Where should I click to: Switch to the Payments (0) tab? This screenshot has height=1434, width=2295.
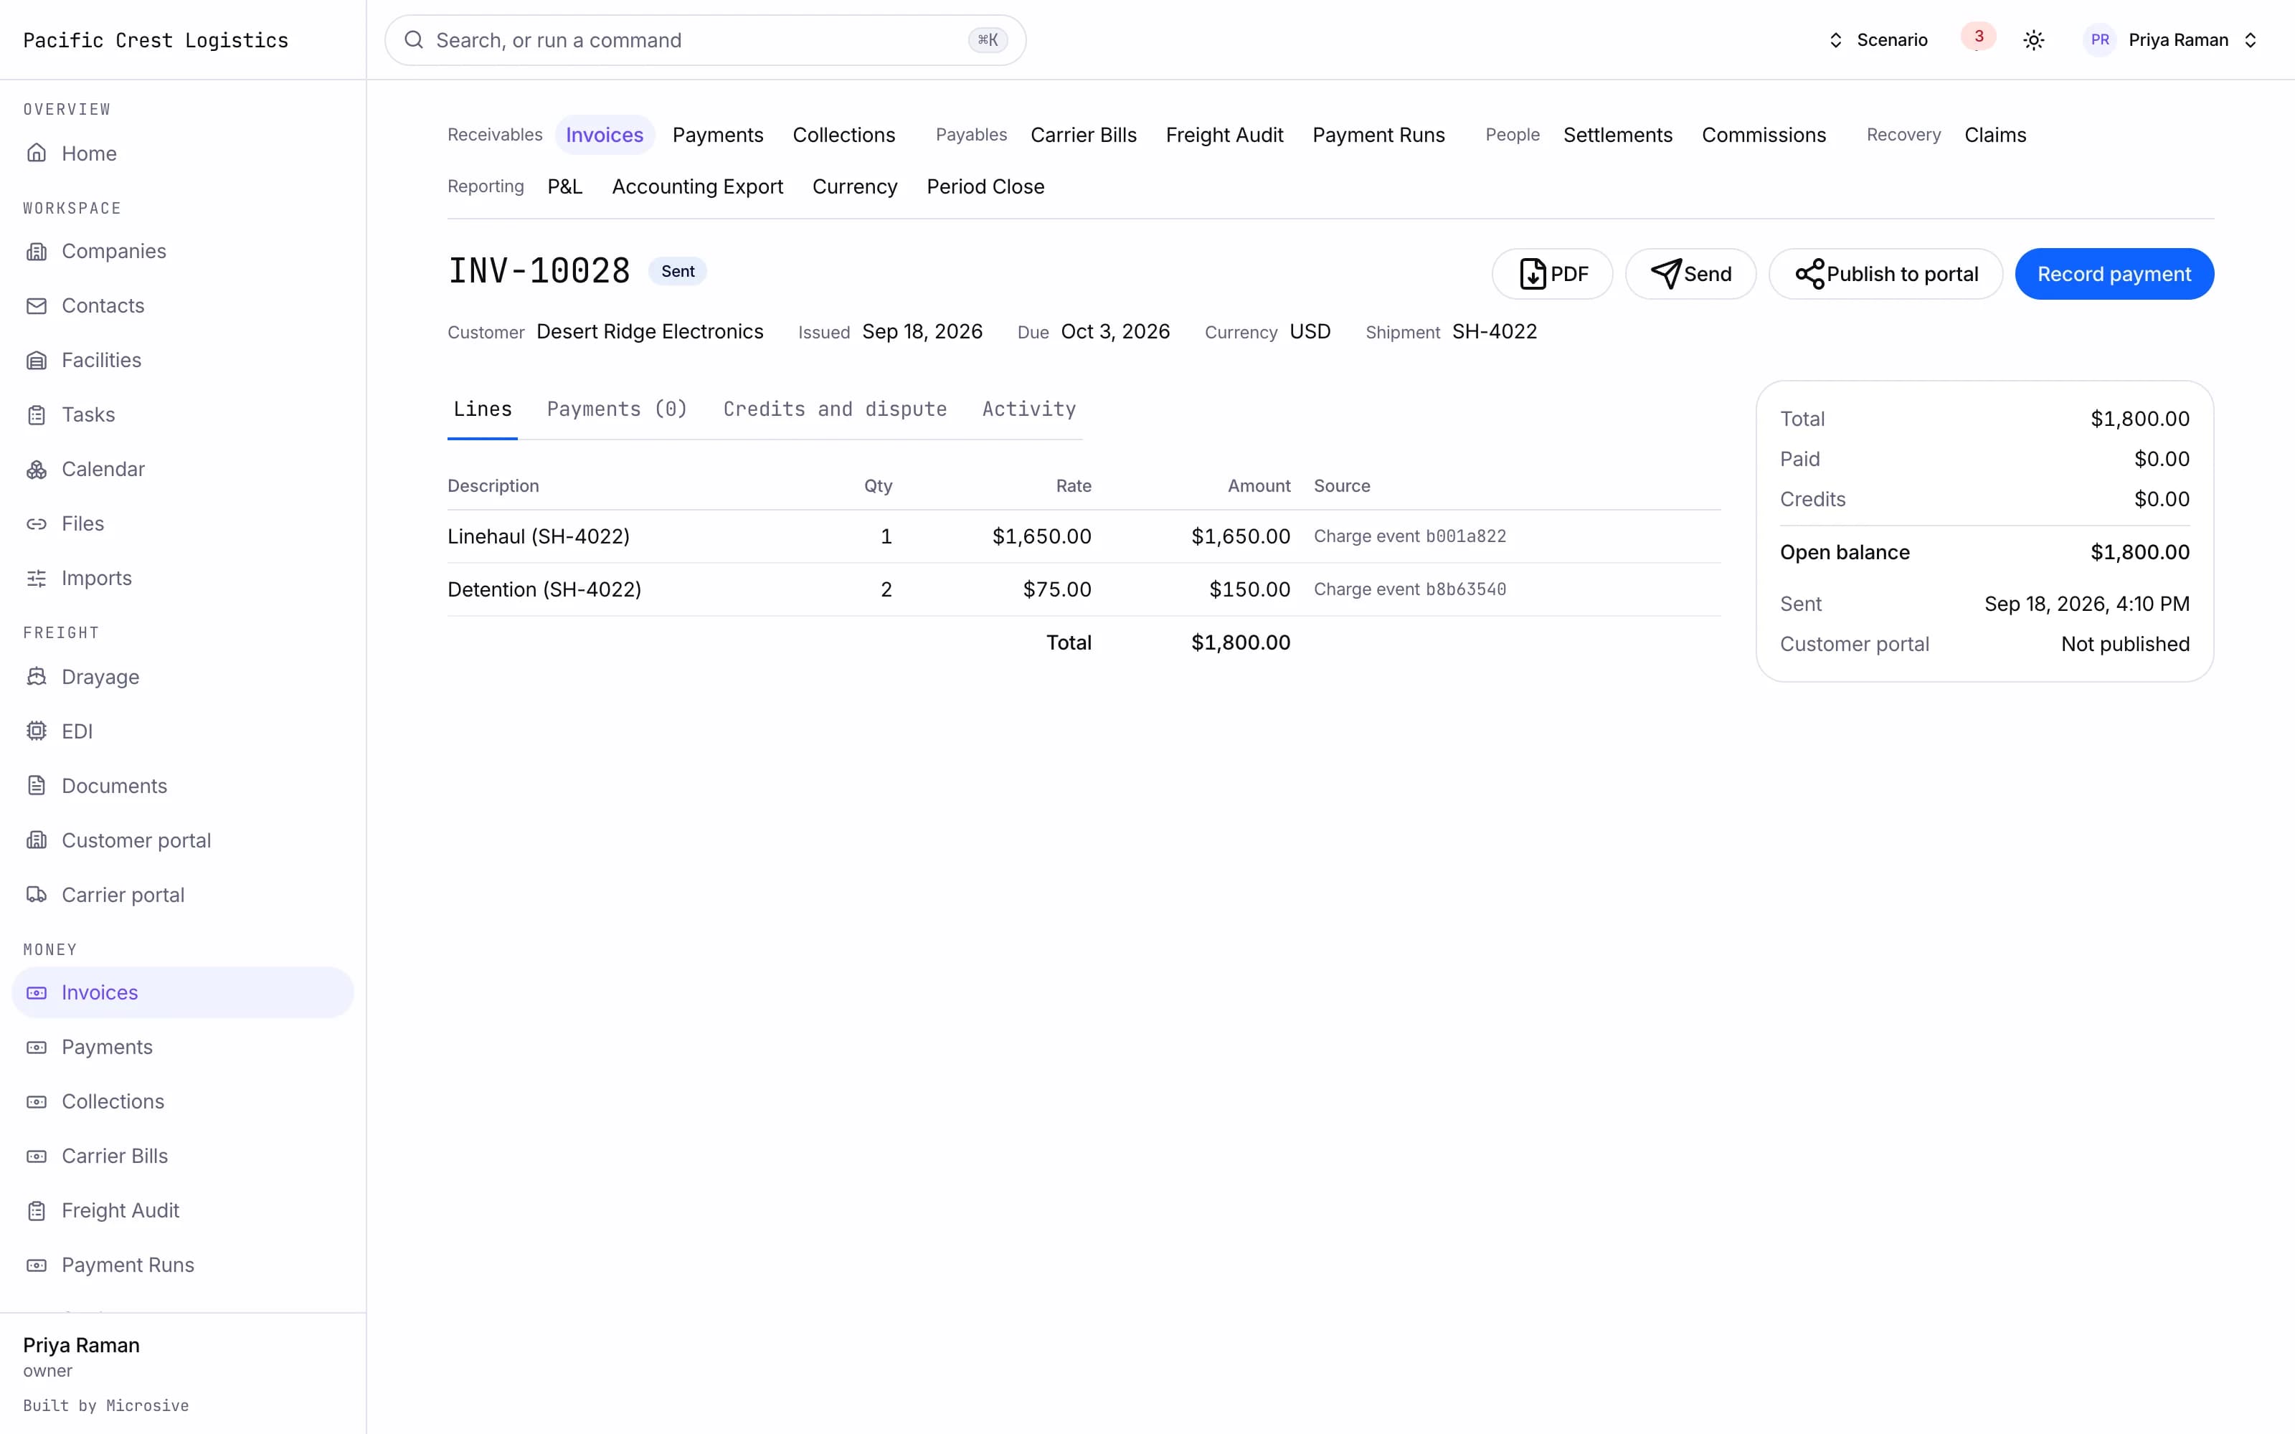pos(617,409)
